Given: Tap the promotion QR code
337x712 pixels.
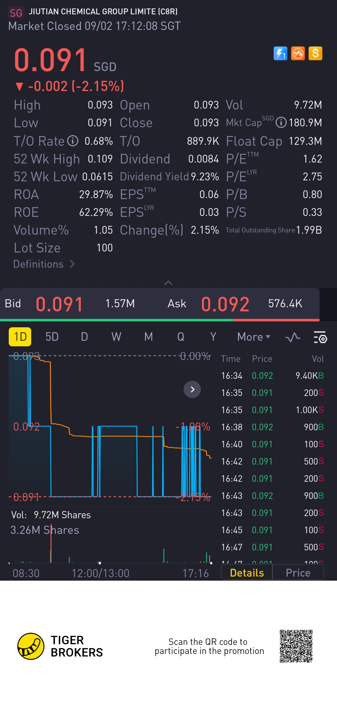Looking at the screenshot, I should pos(296,646).
